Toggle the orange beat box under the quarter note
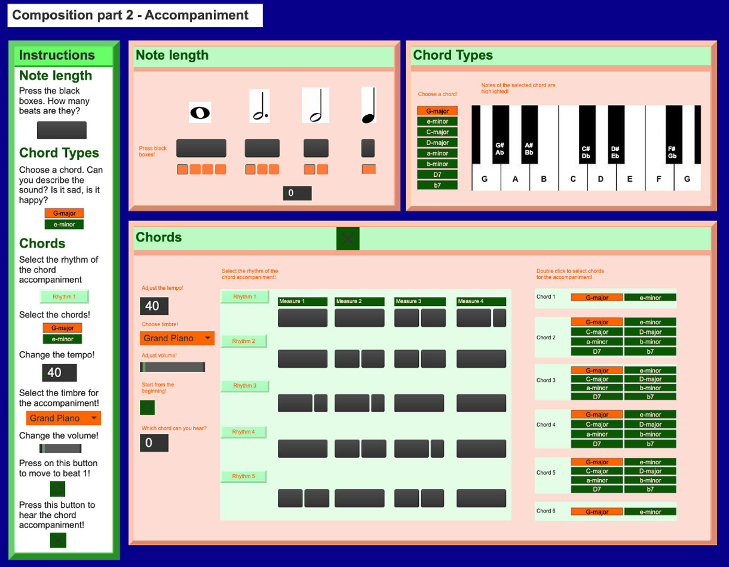The height and width of the screenshot is (567, 729). click(x=369, y=169)
